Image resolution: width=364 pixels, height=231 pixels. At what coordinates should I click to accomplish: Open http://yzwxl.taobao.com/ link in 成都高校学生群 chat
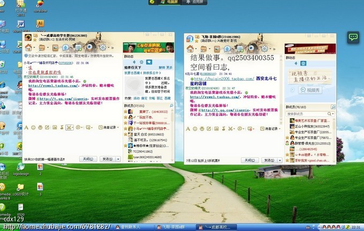point(53,86)
